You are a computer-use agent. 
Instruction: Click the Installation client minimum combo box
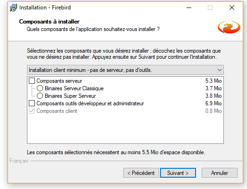pos(125,70)
